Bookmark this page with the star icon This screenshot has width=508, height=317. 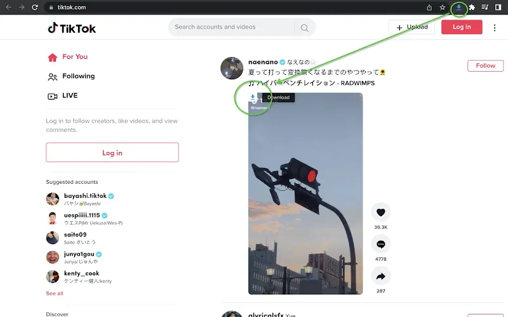[443, 7]
